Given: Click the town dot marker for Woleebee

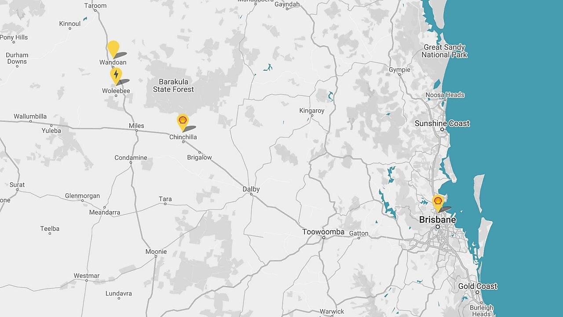Looking at the screenshot, I should pos(116,96).
